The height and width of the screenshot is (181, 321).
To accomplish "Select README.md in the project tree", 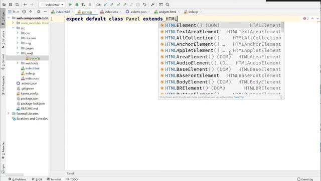I will [27, 109].
